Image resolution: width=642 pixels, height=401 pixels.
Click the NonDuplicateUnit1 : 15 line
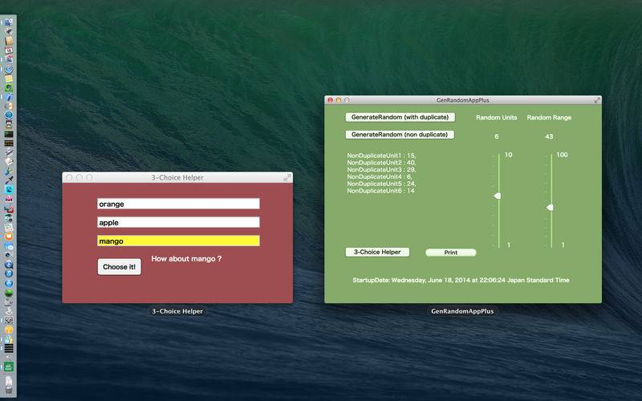[x=382, y=156]
